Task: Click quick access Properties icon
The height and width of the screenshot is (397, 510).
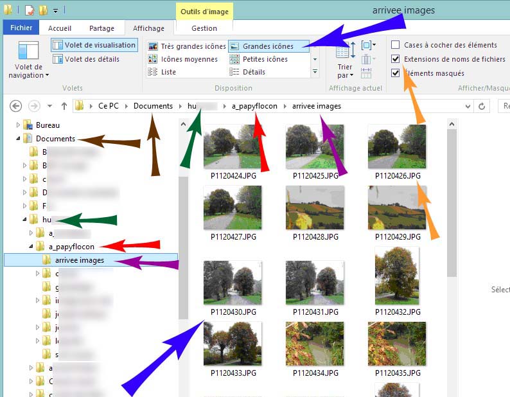Action: (30, 10)
